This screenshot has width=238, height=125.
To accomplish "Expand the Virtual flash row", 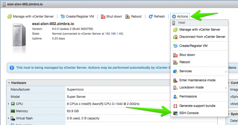I will click(8, 118).
